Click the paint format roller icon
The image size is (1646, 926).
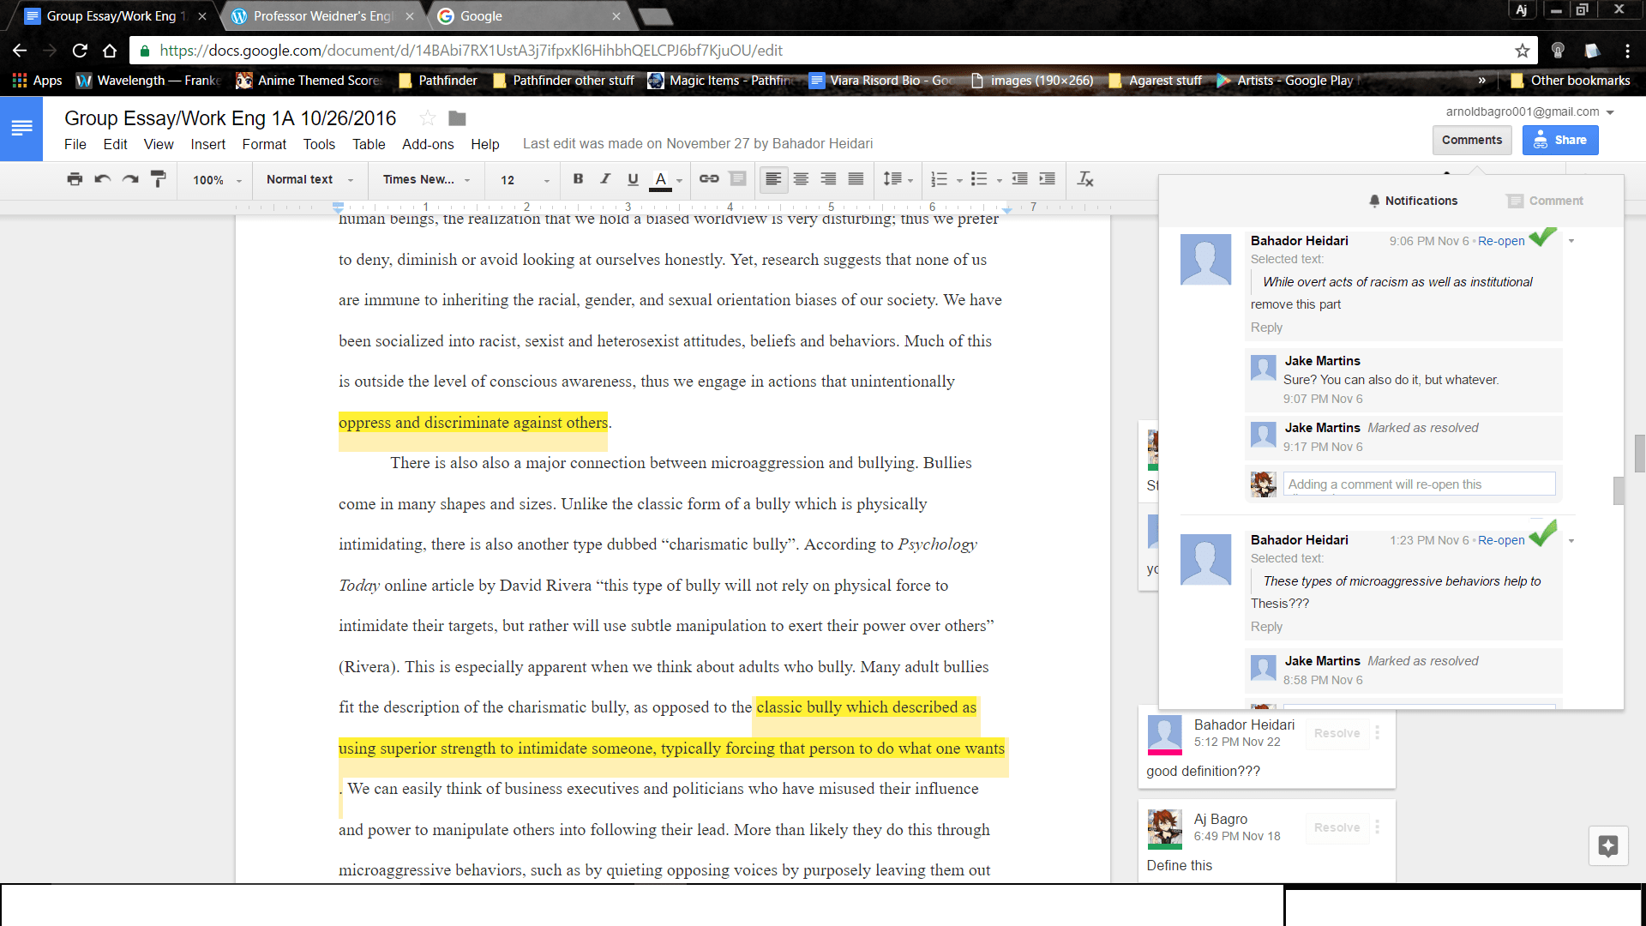(158, 179)
